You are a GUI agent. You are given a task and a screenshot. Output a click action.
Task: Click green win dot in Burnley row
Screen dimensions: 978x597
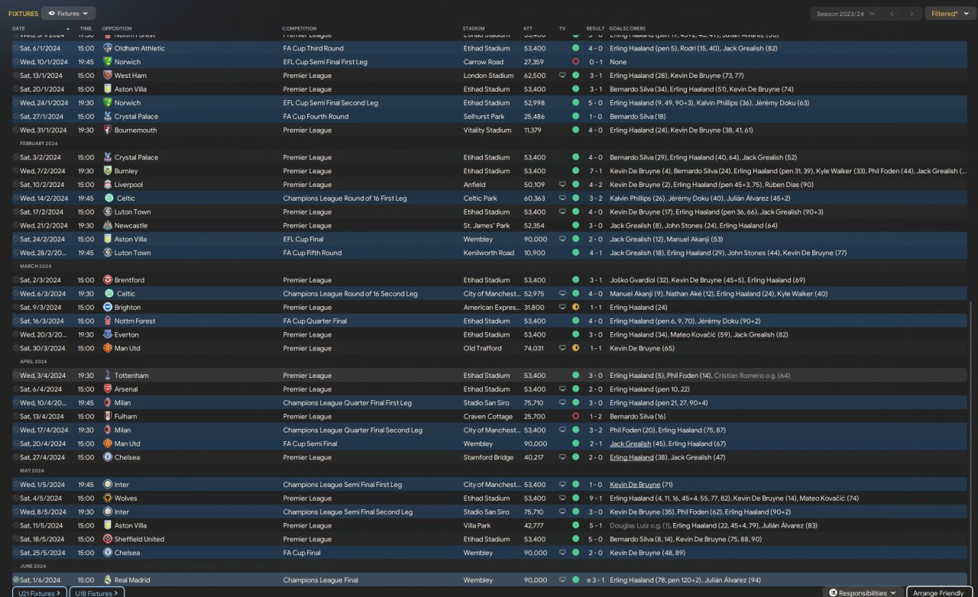[x=575, y=171]
